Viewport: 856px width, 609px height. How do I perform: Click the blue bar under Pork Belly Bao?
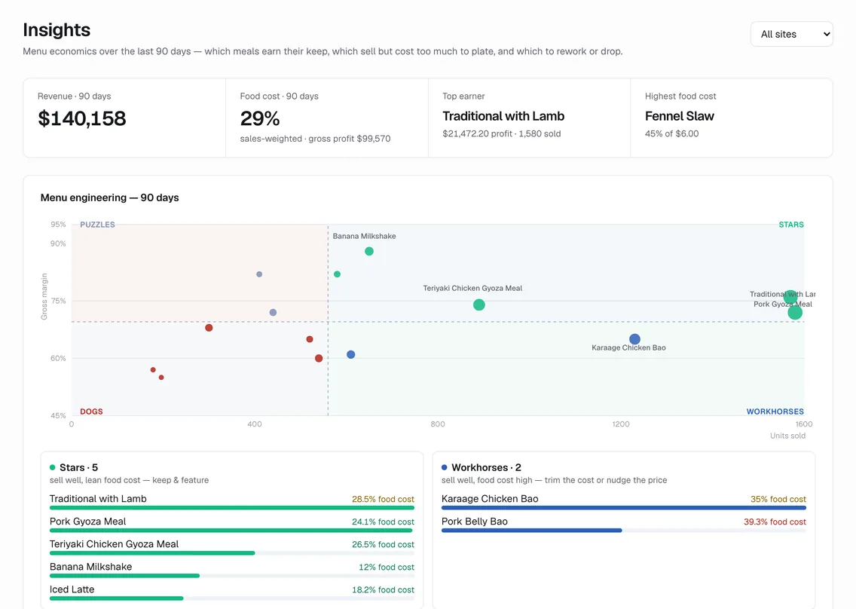[532, 531]
